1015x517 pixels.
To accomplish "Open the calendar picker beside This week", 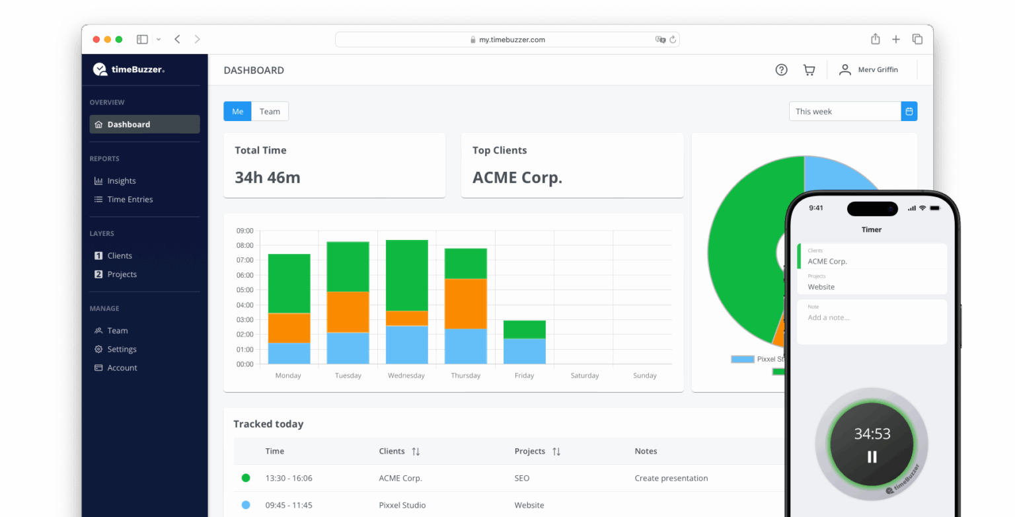I will 909,111.
